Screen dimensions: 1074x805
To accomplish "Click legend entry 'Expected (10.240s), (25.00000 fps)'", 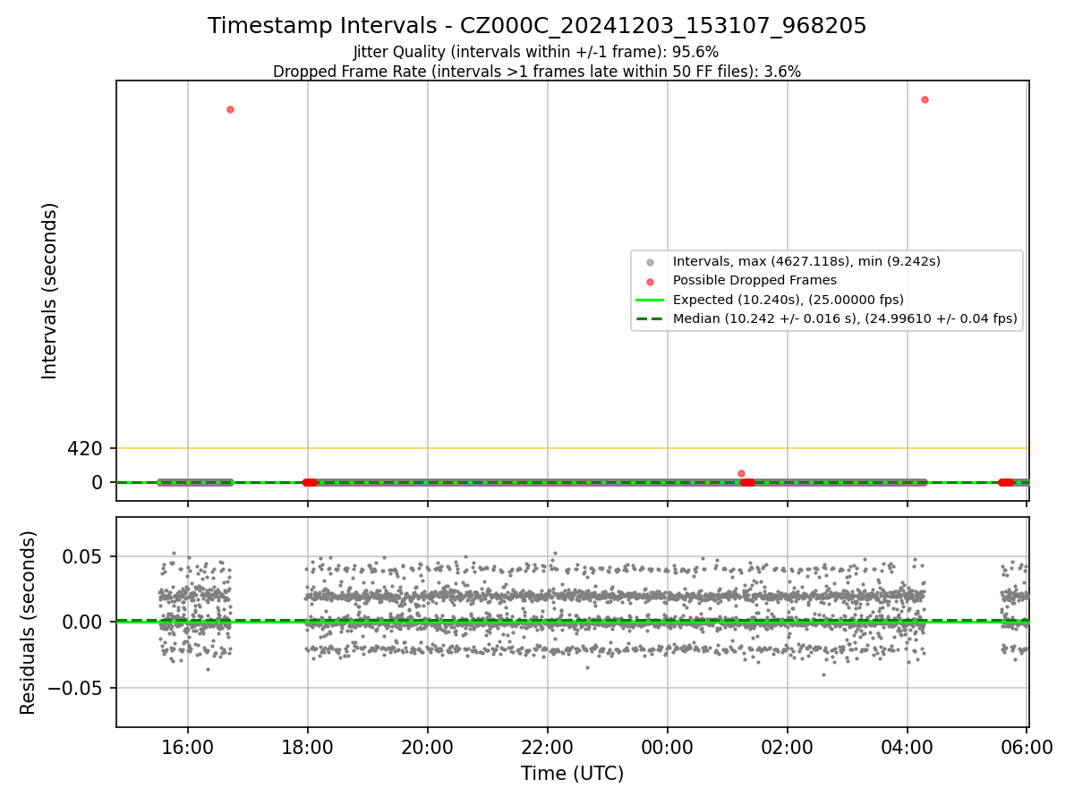I will [788, 300].
